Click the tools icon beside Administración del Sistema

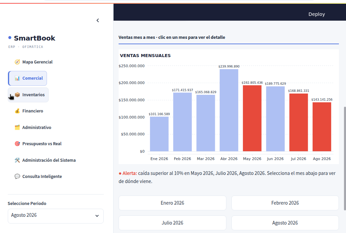17,160
